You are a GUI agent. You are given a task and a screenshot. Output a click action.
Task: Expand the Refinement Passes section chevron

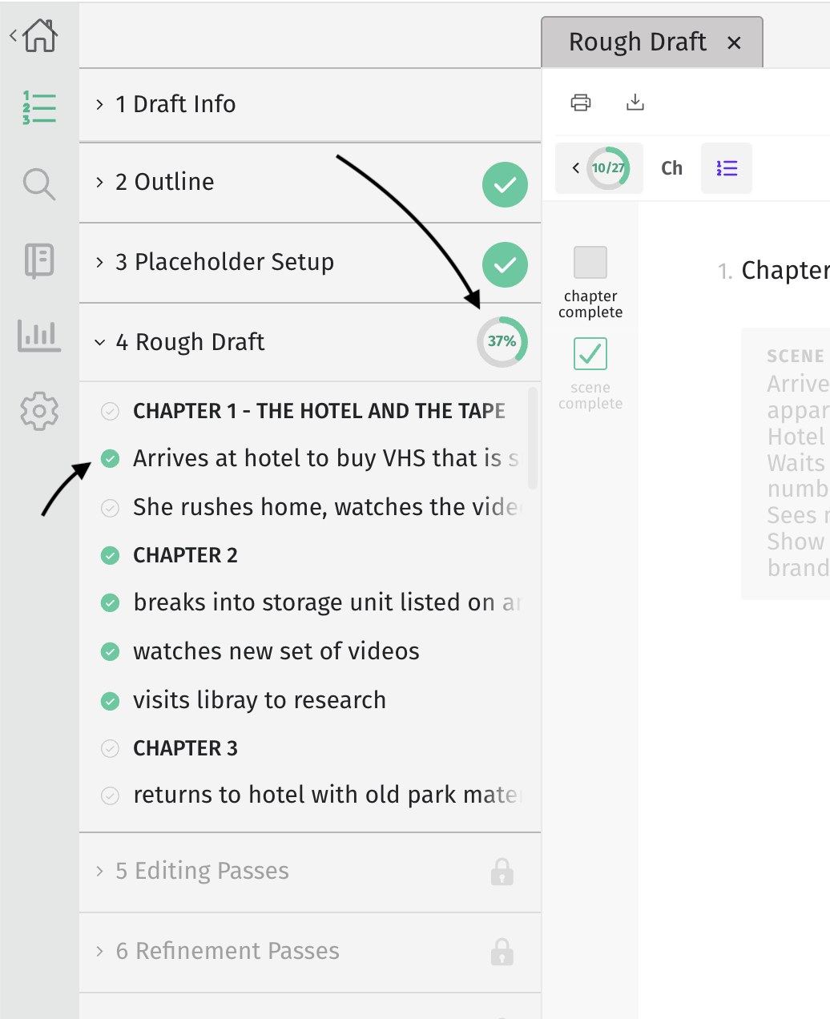click(99, 952)
